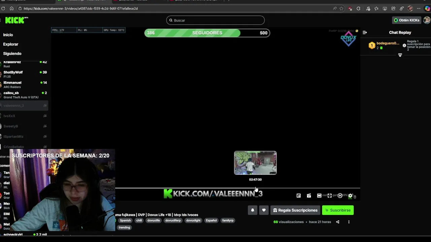The image size is (431, 242).
Task: Click the Chat Replay header
Action: (400, 33)
